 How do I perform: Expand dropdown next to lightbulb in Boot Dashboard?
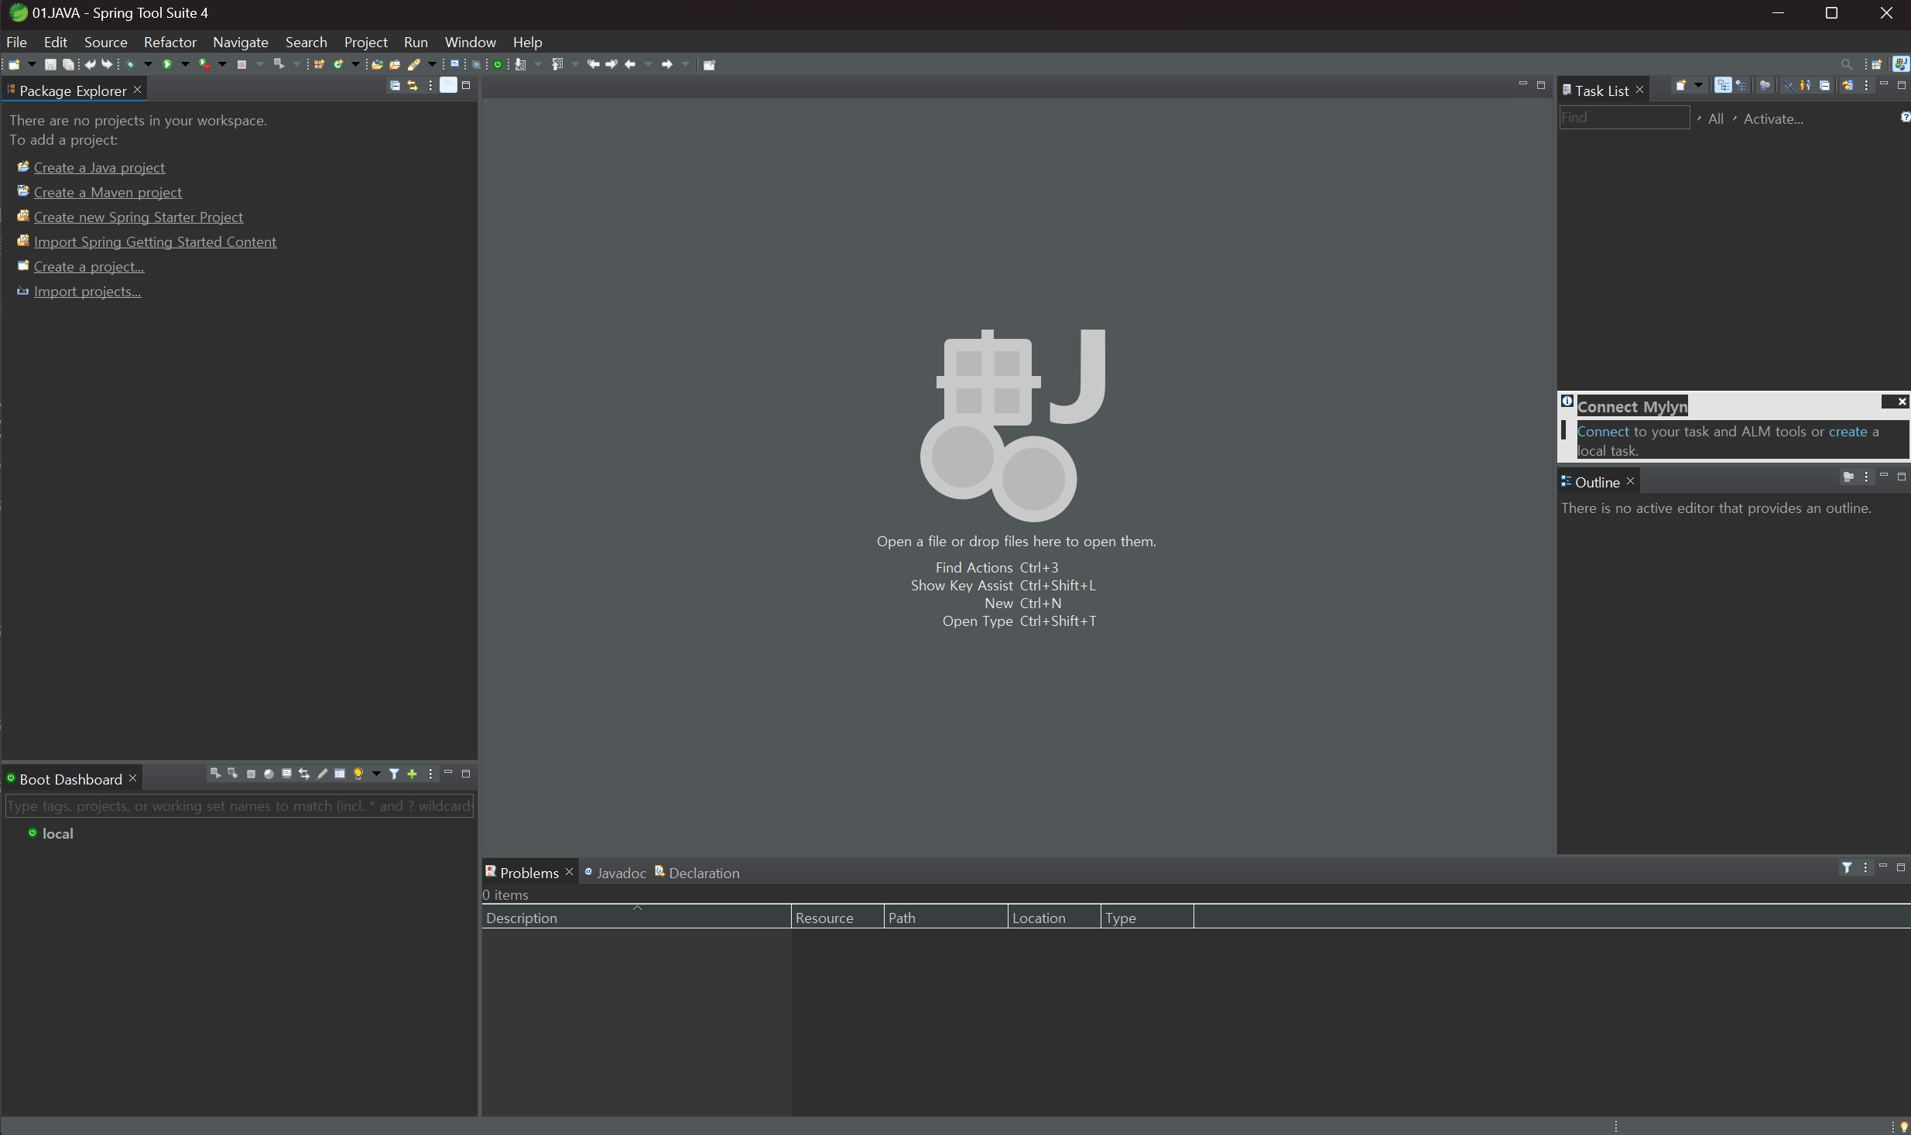(376, 774)
